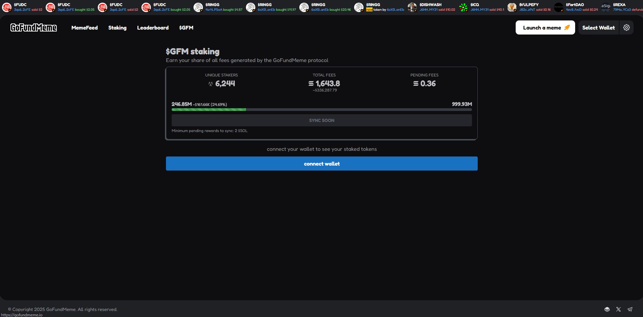
Task: Click the GoFundMeme logo
Action: point(34,27)
